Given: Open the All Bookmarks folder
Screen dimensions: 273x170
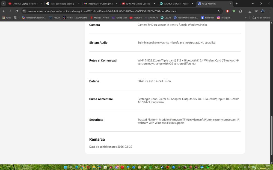Looking at the screenshot, I should coord(262,18).
